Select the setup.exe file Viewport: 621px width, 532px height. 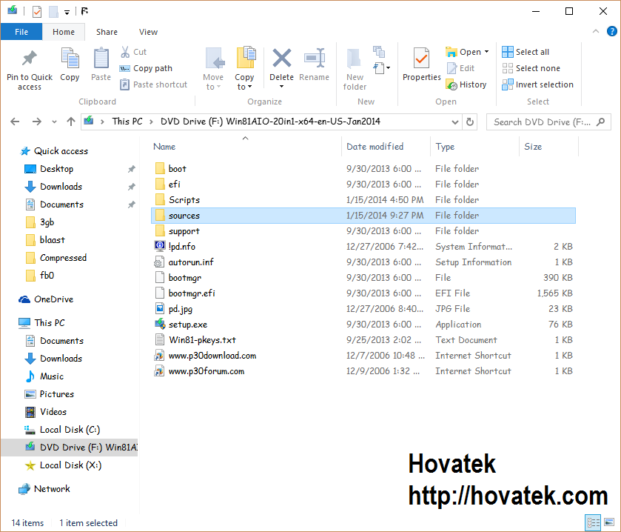pos(363,325)
